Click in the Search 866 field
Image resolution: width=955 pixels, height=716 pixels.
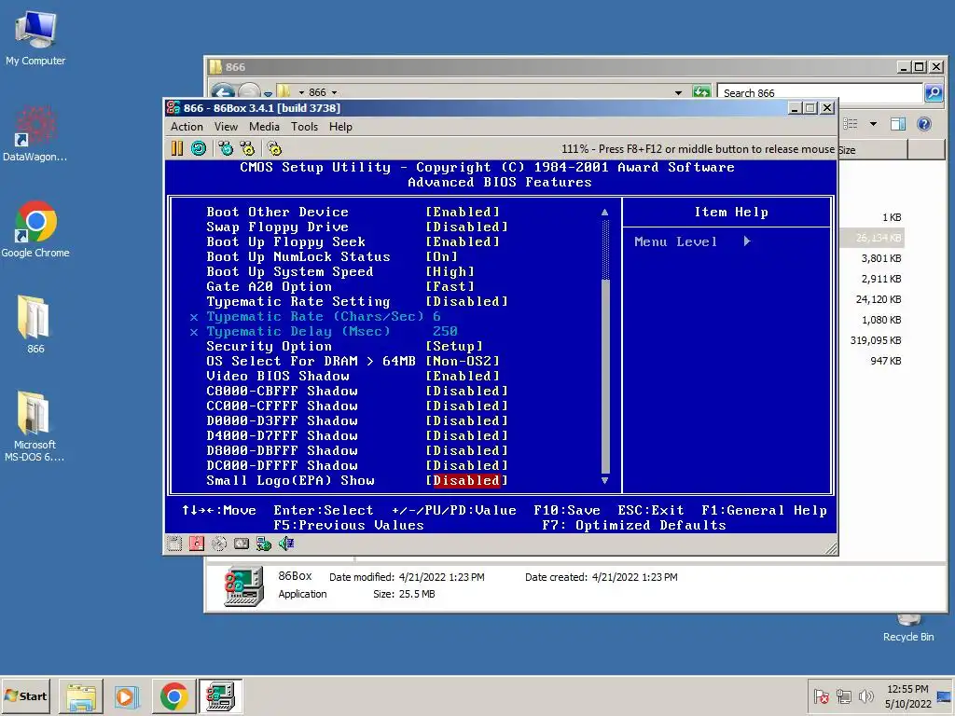[819, 92]
